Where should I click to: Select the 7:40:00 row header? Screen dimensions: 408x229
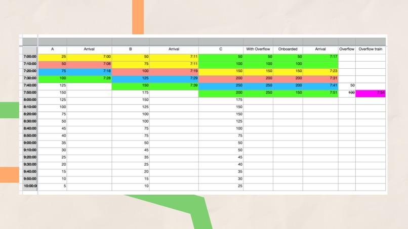[30, 85]
